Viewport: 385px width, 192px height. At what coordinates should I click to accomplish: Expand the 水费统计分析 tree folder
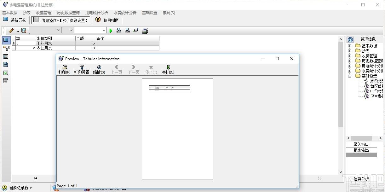click(349, 71)
